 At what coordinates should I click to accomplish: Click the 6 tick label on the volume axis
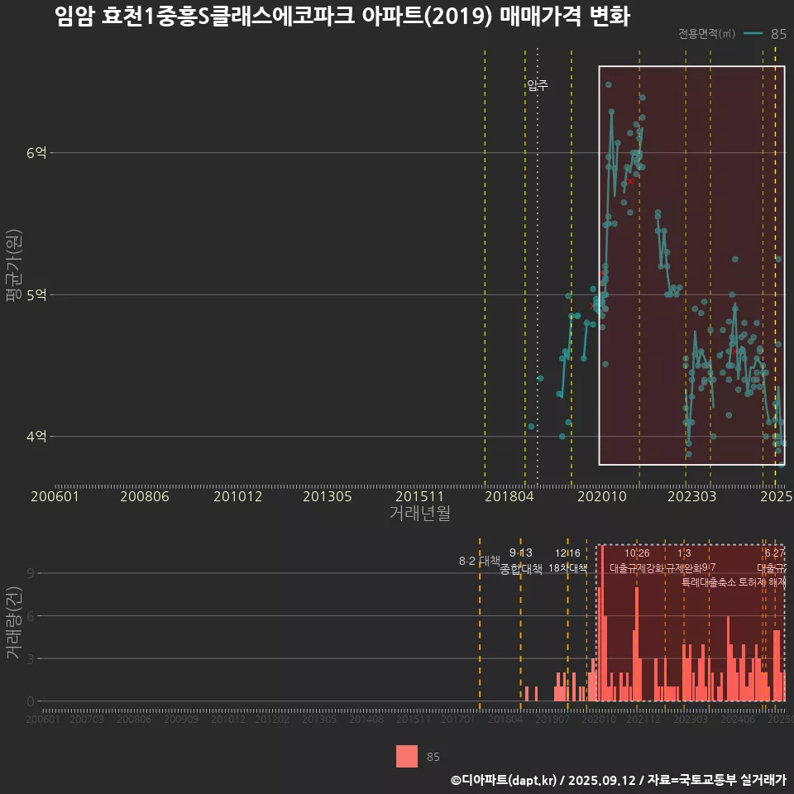pyautogui.click(x=31, y=615)
